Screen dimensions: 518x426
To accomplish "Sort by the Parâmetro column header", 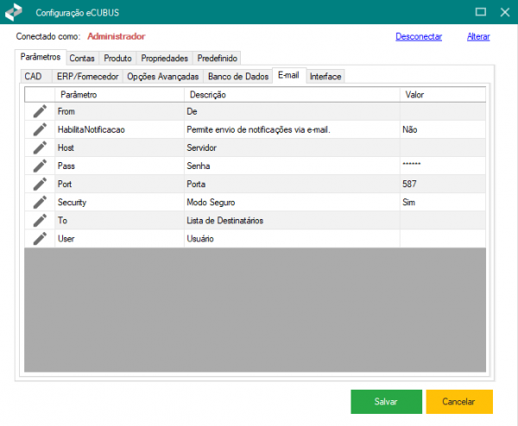I will coord(119,95).
